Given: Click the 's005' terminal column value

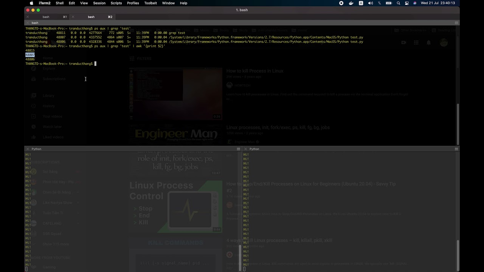Looking at the screenshot, I should point(120,33).
